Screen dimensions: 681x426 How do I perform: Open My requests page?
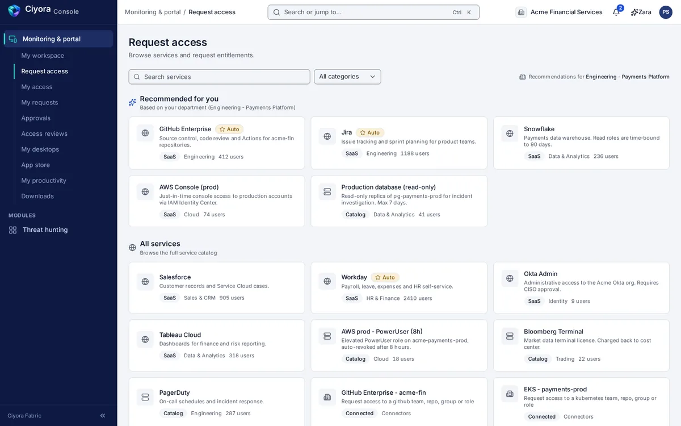coord(40,102)
